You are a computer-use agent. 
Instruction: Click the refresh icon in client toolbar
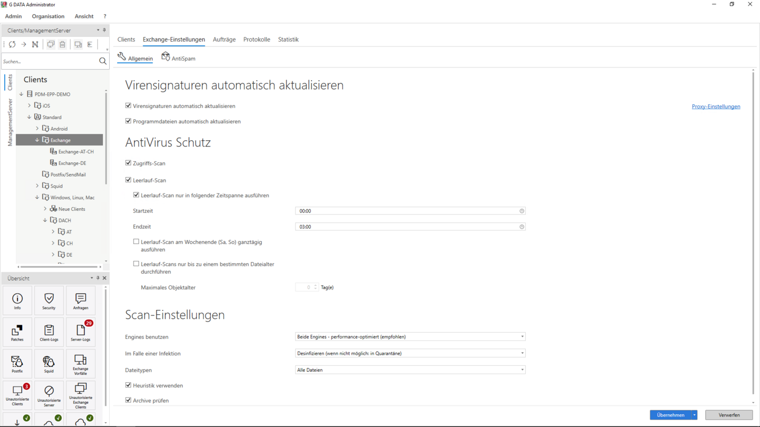(12, 45)
